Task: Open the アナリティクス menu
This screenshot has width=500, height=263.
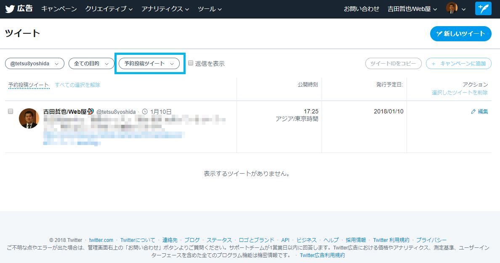Action: click(x=165, y=9)
